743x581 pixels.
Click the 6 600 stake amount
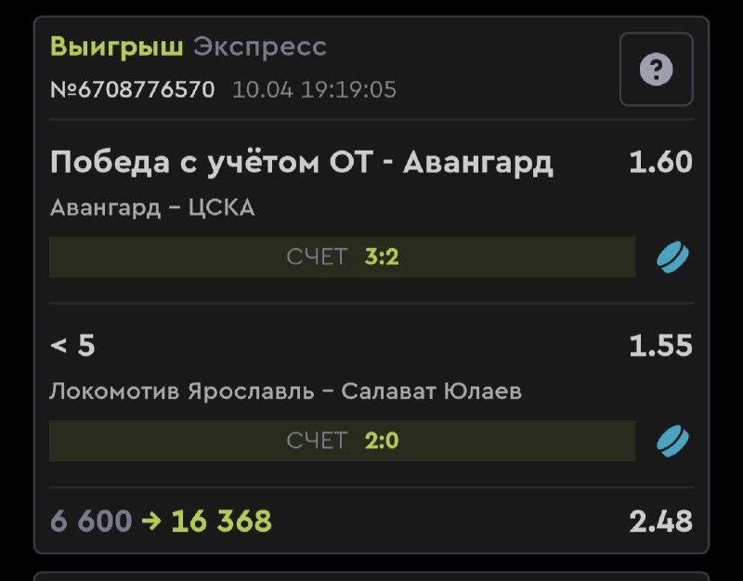pyautogui.click(x=91, y=521)
